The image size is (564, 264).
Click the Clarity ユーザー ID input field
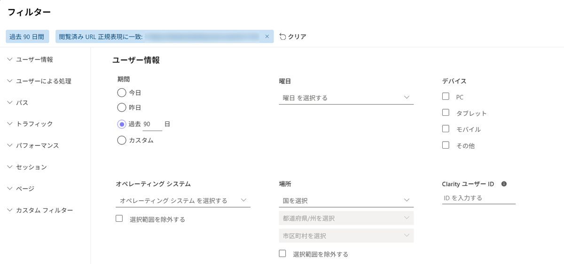click(478, 198)
